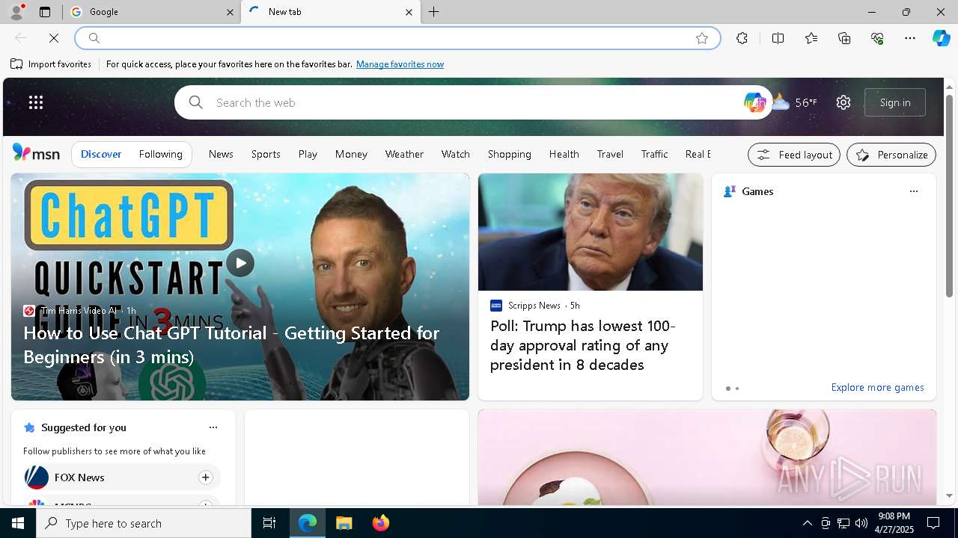Open the Collections icon

point(844,38)
